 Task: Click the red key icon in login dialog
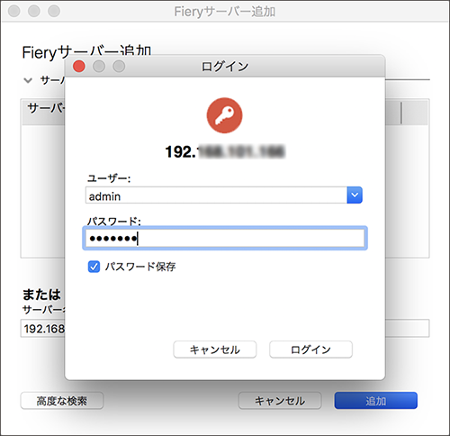(224, 115)
